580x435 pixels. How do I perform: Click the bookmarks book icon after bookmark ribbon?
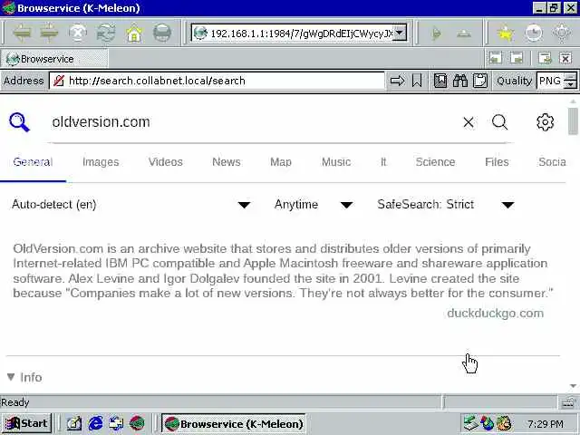pyautogui.click(x=440, y=81)
